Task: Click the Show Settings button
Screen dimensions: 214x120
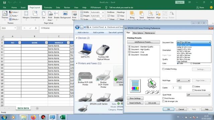Action: click(x=135, y=98)
